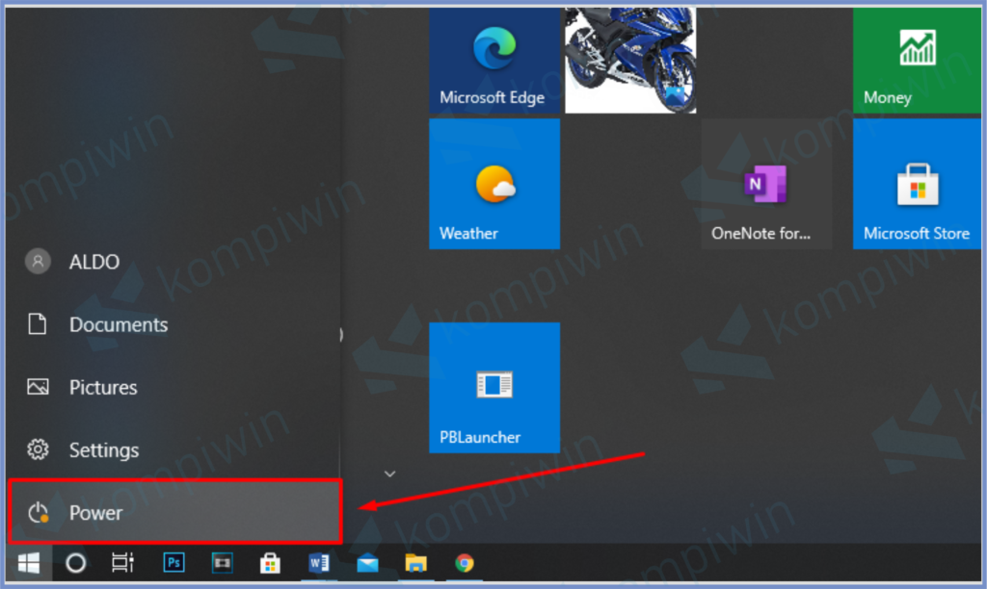Viewport: 987px width, 589px height.
Task: Open the PBLauncher tile
Action: pyautogui.click(x=493, y=387)
